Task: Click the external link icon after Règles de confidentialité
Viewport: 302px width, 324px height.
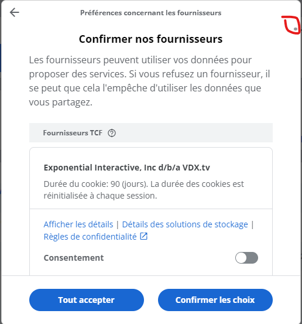Action: coord(143,236)
